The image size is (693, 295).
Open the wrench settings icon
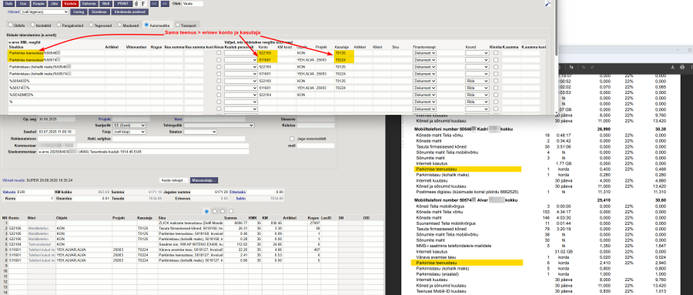[x=547, y=4]
